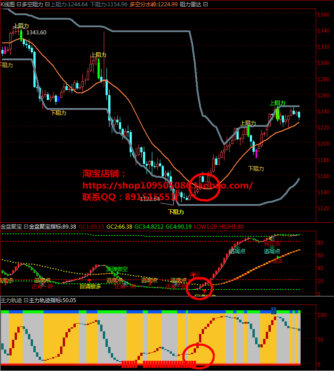Image resolution: width=334 pixels, height=371 pixels.
Task: Click the 反弹做空 signal marker
Action: [117, 269]
